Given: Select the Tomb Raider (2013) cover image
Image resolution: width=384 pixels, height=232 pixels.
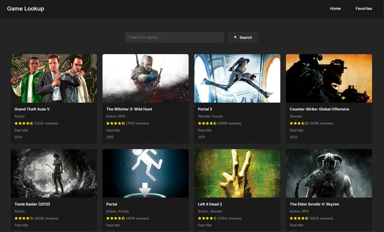Looking at the screenshot, I should [54, 173].
